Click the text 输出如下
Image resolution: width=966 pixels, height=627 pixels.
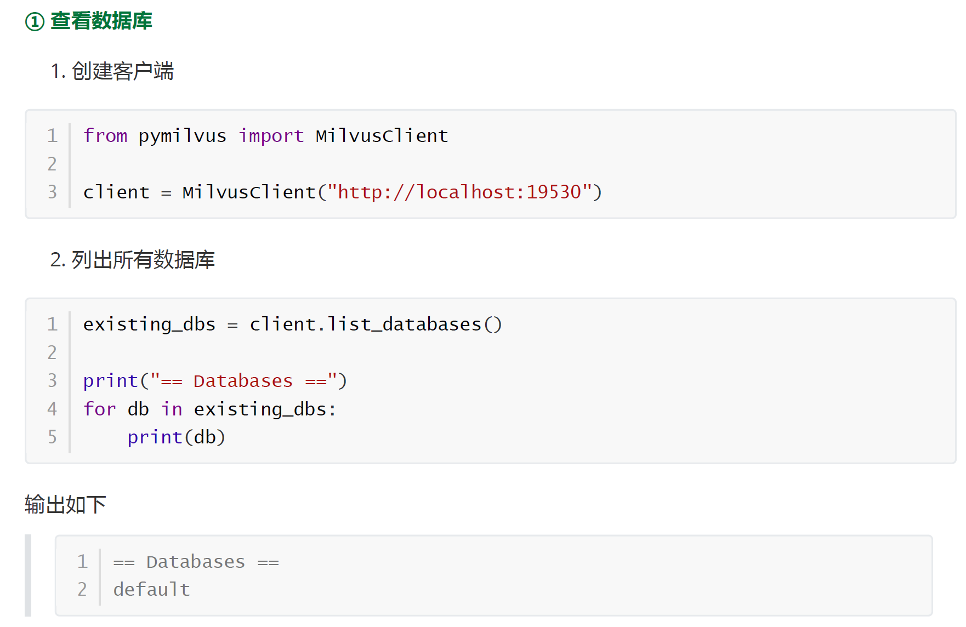65,504
